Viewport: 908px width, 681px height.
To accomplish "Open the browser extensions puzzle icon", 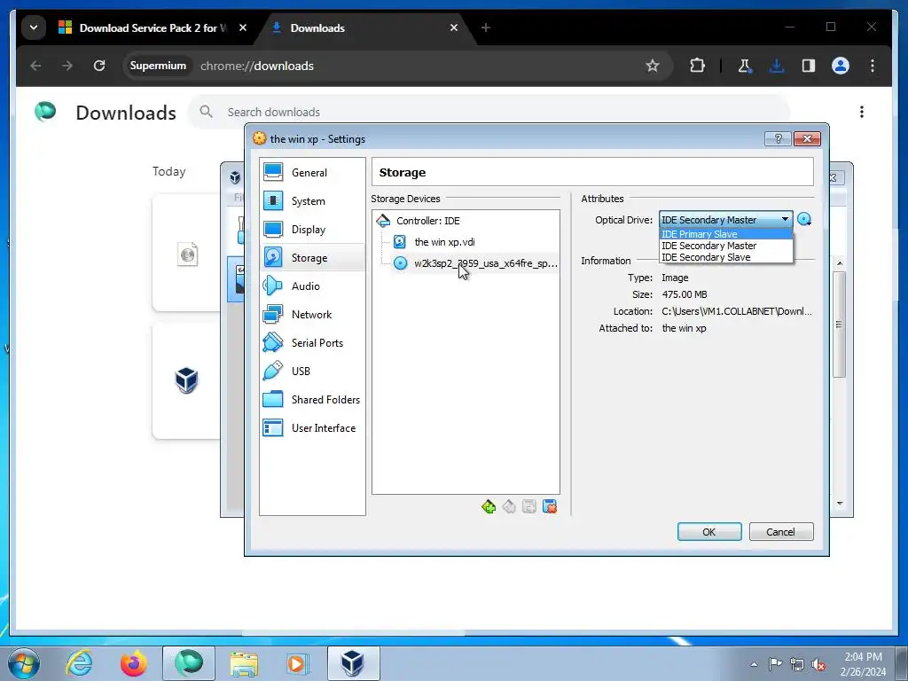I will 697,66.
